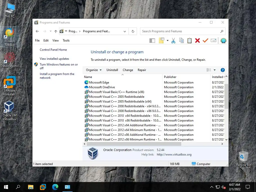The width and height of the screenshot is (256, 192).
Task: Expand the address bar history dropdown
Action: tap(125, 31)
